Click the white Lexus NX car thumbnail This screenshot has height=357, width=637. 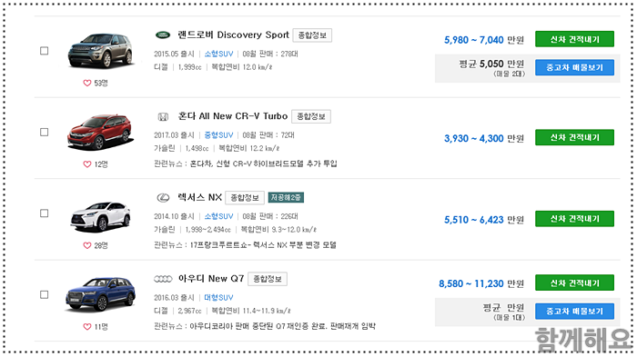click(100, 217)
